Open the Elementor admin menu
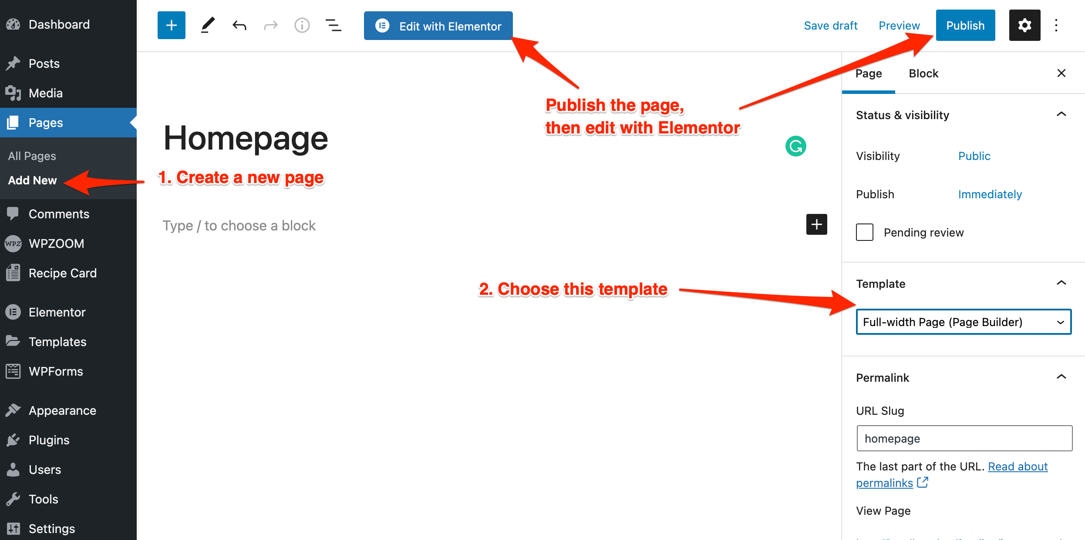1085x540 pixels. tap(68, 312)
